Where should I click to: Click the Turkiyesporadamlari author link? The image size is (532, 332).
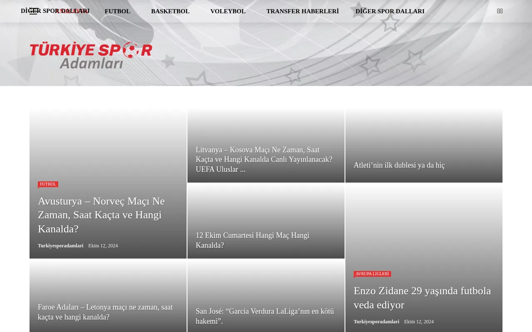(60, 246)
